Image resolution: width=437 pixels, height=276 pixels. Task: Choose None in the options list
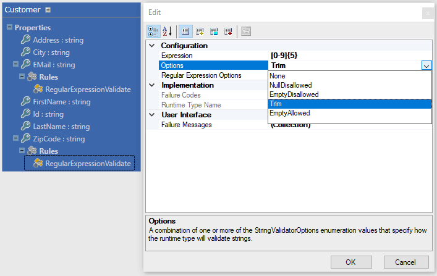(349, 76)
